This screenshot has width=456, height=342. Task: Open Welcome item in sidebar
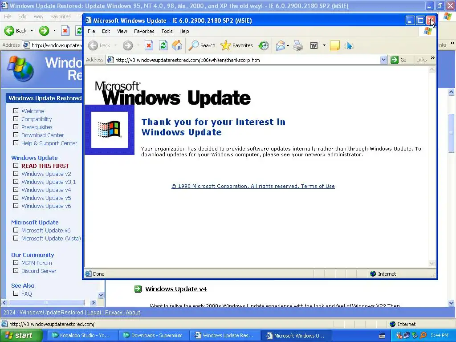tap(33, 111)
